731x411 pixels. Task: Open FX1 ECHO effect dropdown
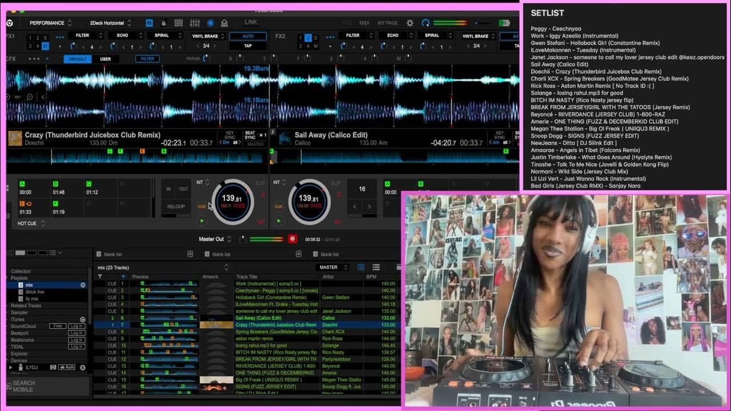click(126, 35)
